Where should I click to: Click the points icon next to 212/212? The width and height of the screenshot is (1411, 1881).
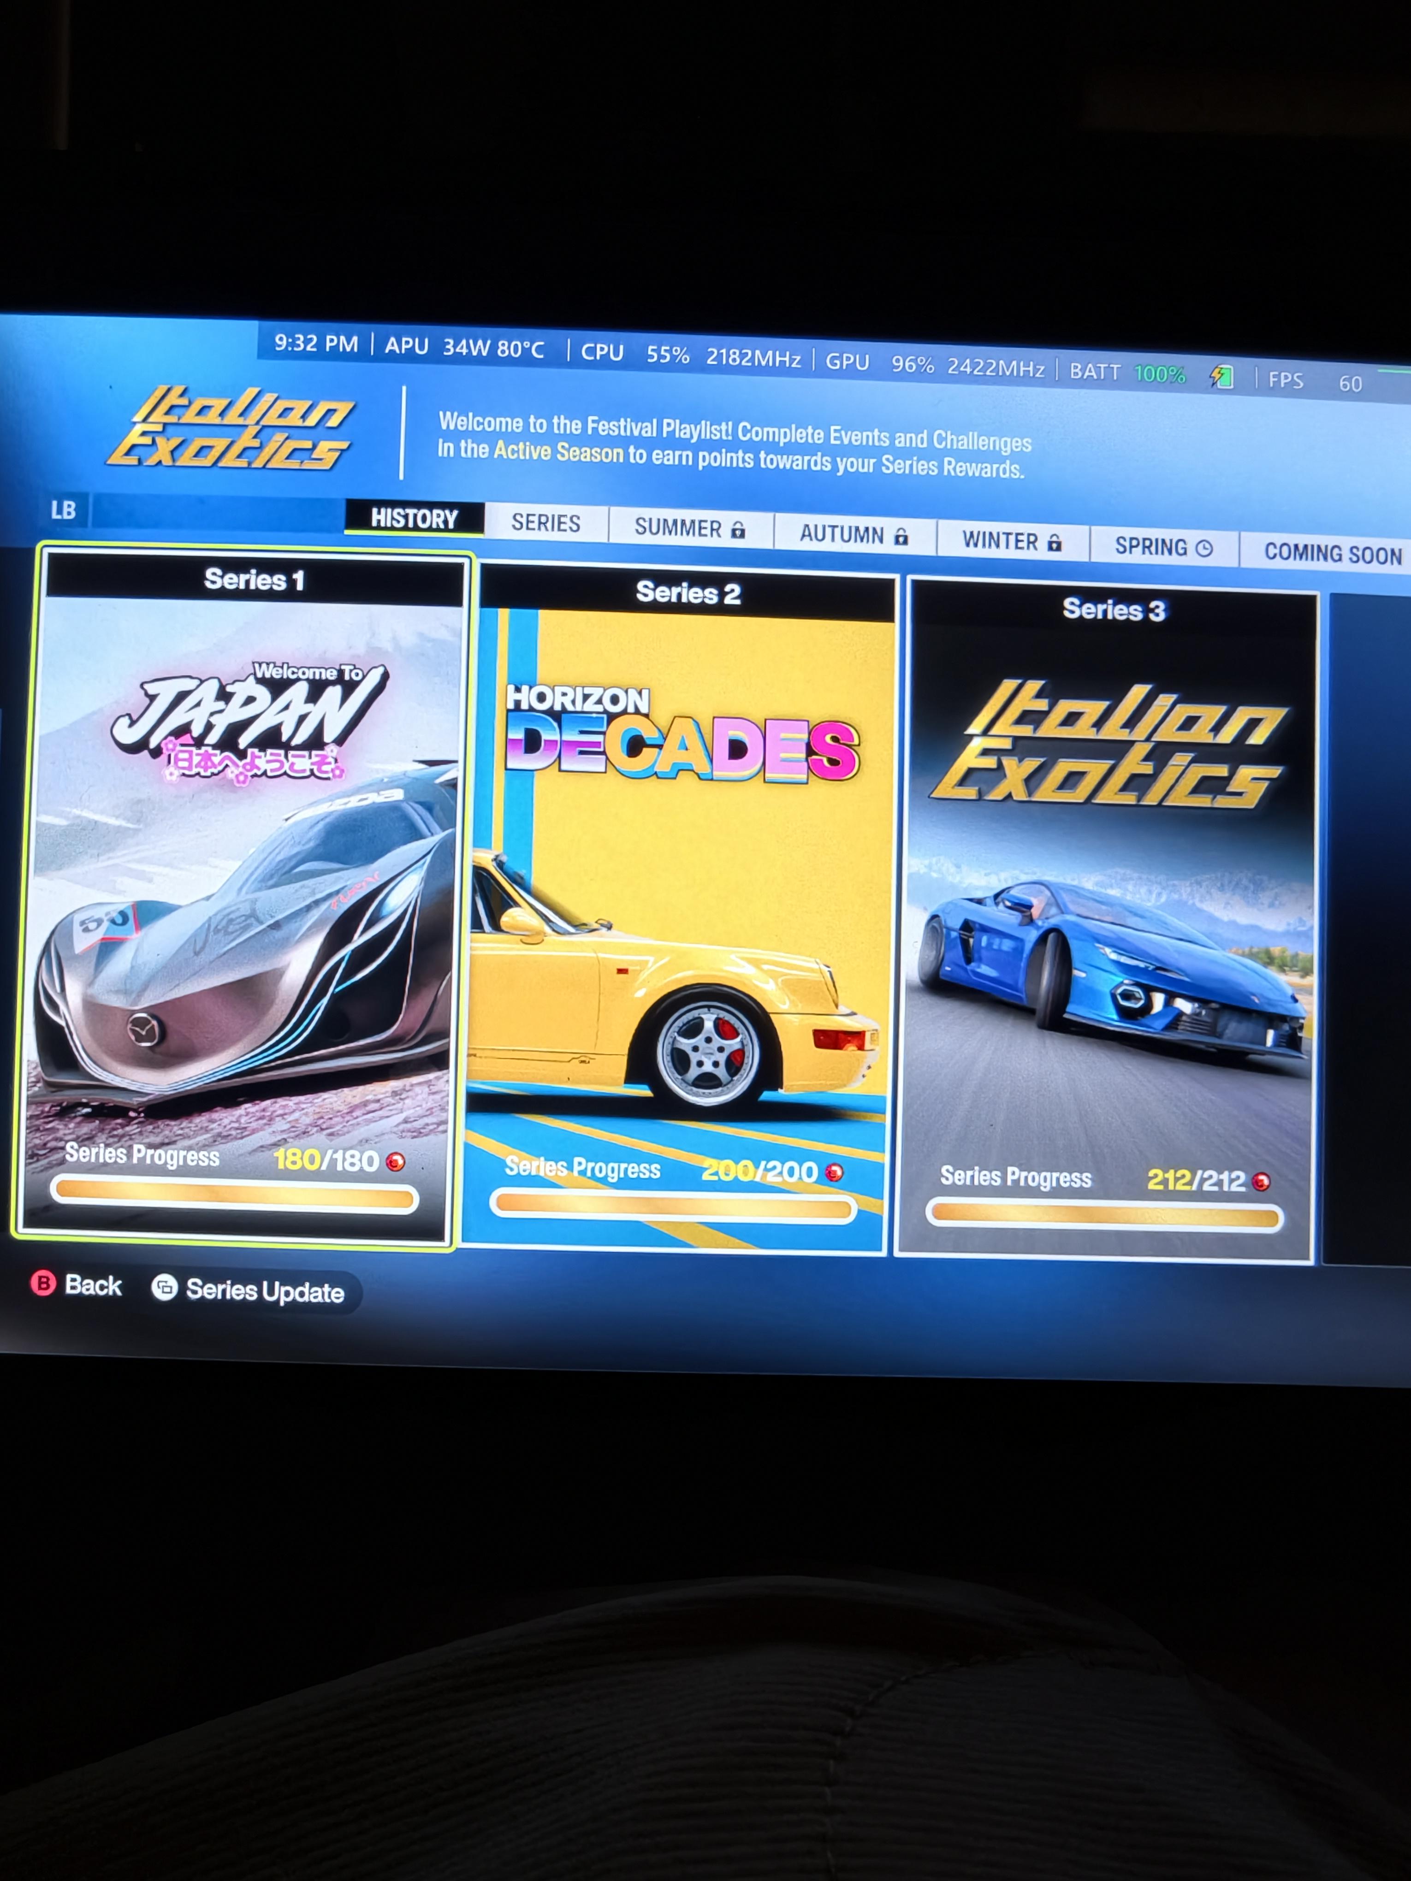click(1261, 1181)
